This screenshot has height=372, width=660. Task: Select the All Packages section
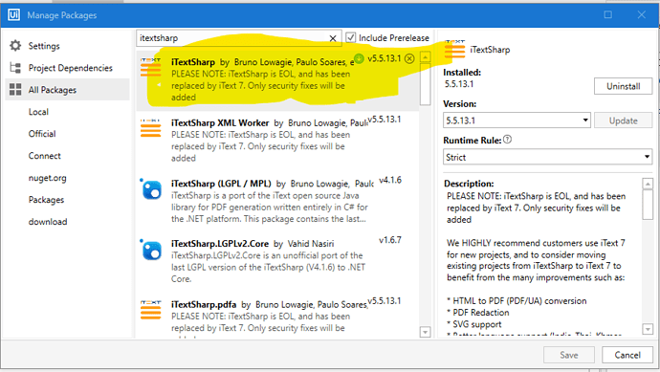pos(67,89)
